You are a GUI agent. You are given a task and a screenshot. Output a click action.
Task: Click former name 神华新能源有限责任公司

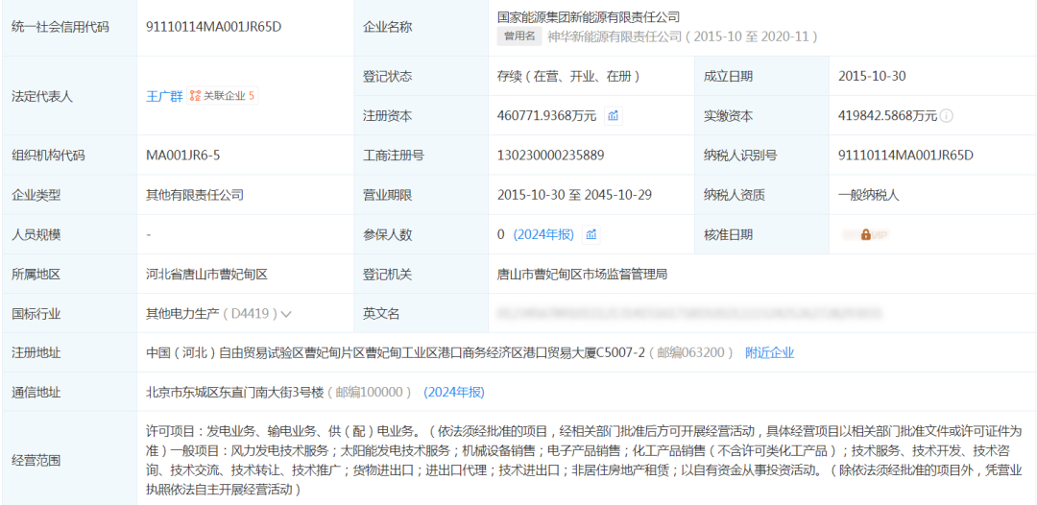coord(615,36)
